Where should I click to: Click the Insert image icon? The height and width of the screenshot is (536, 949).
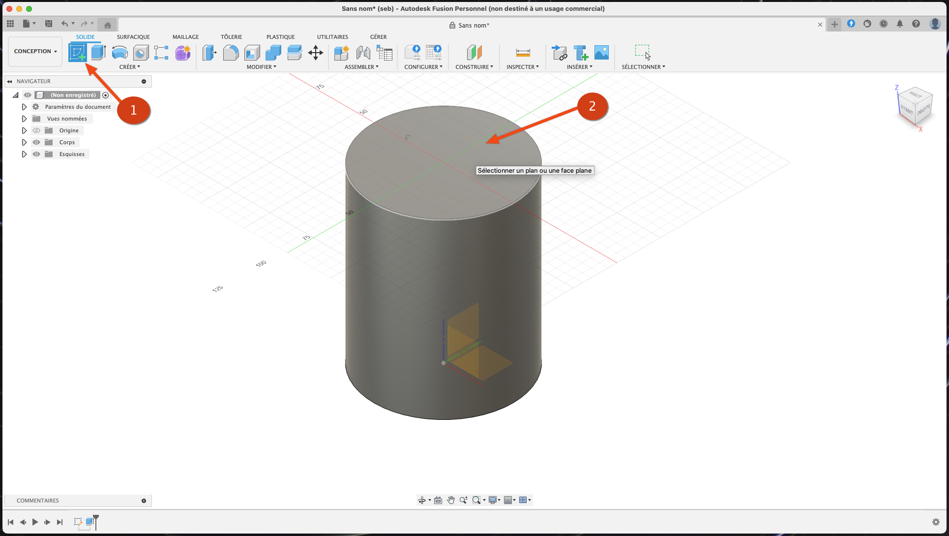pos(601,52)
